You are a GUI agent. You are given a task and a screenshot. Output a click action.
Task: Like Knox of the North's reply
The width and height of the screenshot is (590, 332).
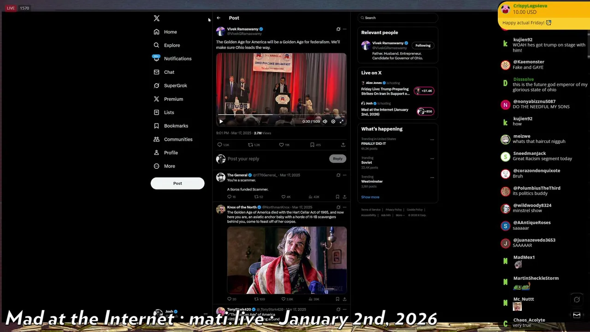[283, 299]
